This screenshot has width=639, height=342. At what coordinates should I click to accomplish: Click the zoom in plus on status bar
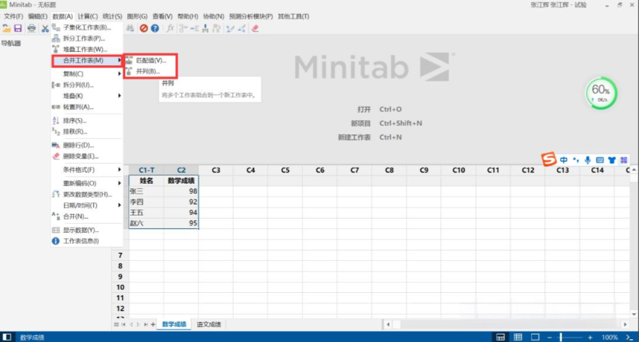pyautogui.click(x=590, y=337)
